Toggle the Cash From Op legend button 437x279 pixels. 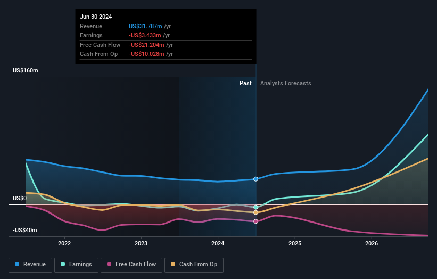click(x=194, y=265)
